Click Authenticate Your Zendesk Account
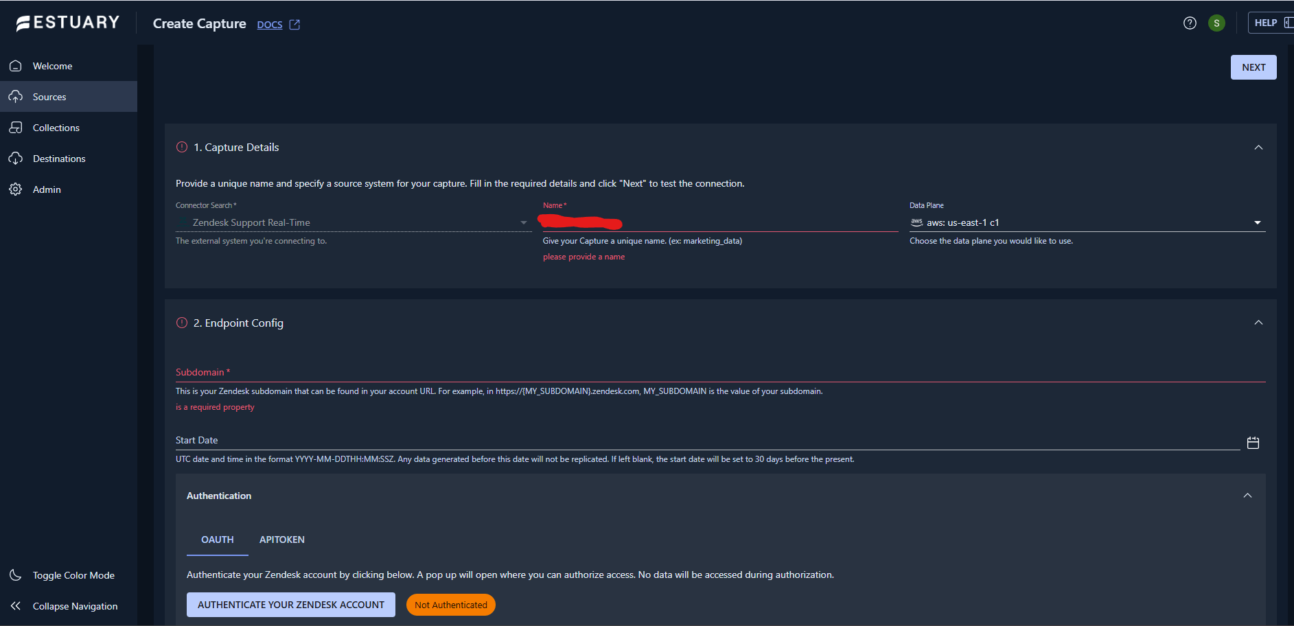This screenshot has height=626, width=1294. [x=290, y=604]
